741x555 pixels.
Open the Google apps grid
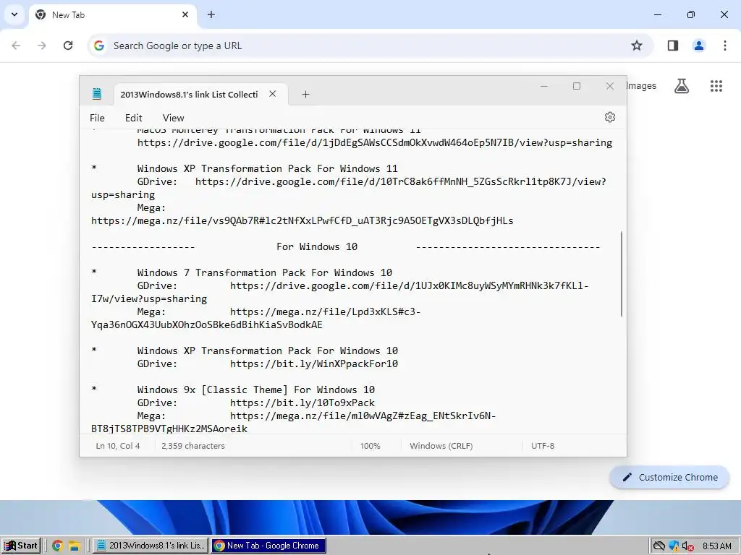pyautogui.click(x=716, y=86)
